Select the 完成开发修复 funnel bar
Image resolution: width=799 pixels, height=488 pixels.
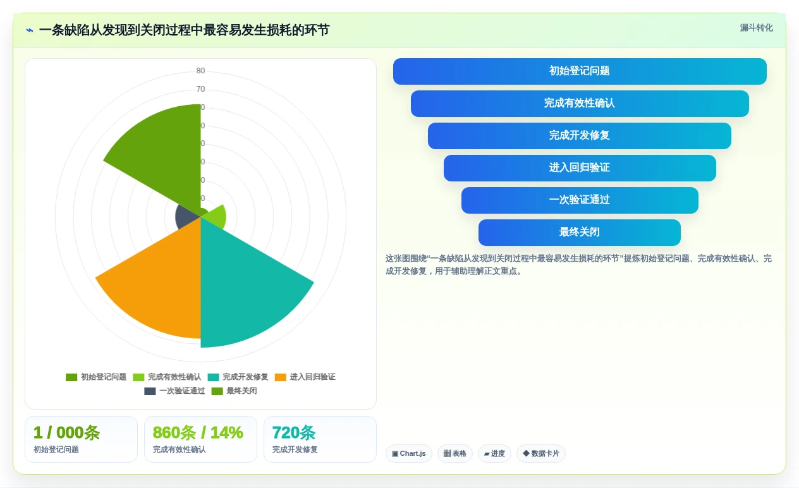point(580,136)
